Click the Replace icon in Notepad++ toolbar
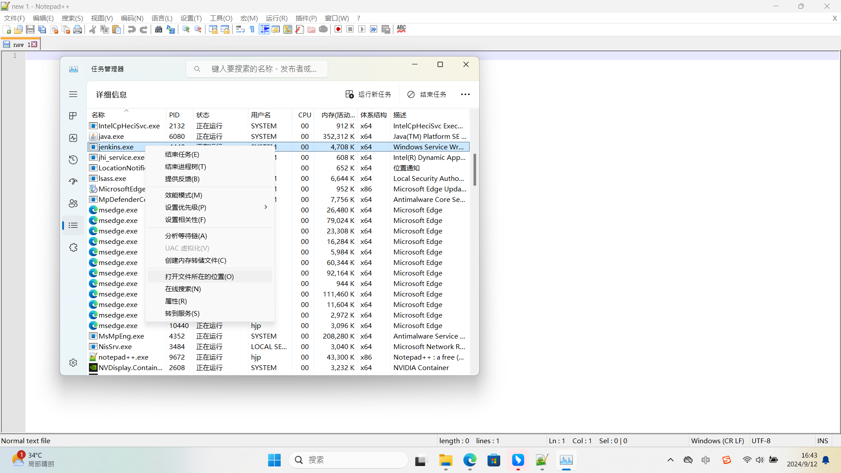Viewport: 841px width, 473px height. click(171, 29)
